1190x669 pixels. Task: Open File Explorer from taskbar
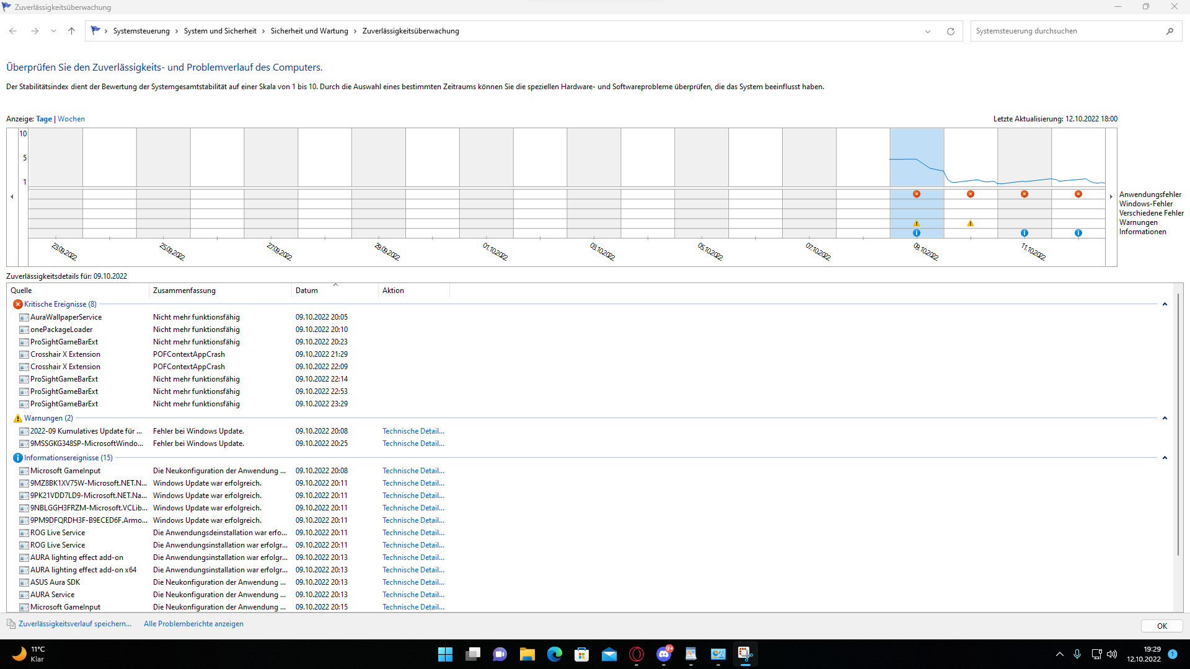click(527, 654)
